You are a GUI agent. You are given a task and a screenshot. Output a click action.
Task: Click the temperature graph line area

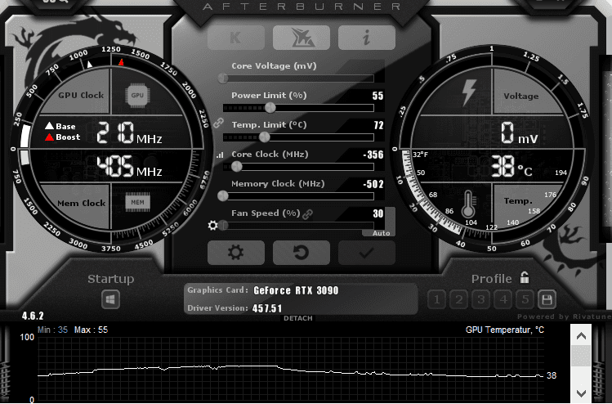tap(291, 370)
